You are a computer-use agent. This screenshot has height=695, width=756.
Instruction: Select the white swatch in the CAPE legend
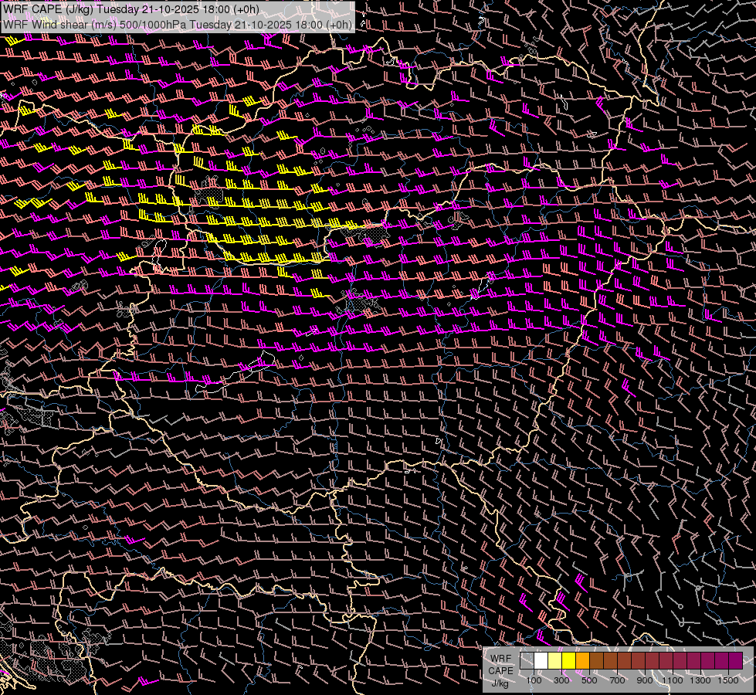pyautogui.click(x=541, y=661)
